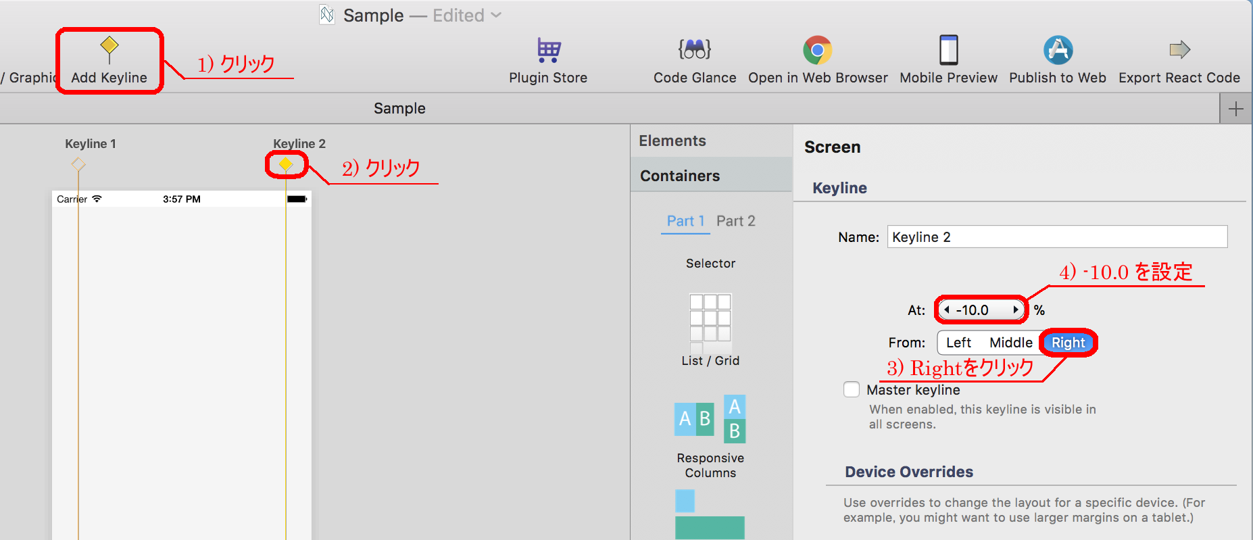
Task: Switch to the Part 2 tab
Action: coord(735,221)
